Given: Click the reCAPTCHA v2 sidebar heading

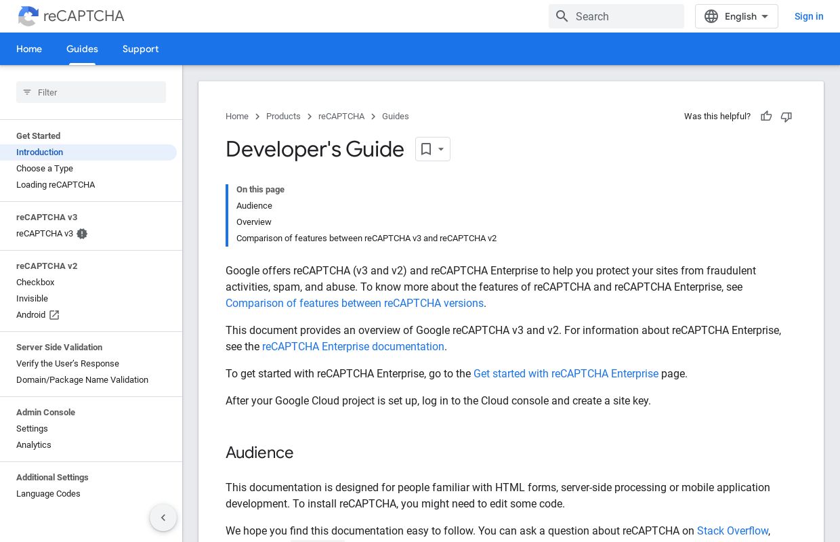Looking at the screenshot, I should tap(47, 266).
